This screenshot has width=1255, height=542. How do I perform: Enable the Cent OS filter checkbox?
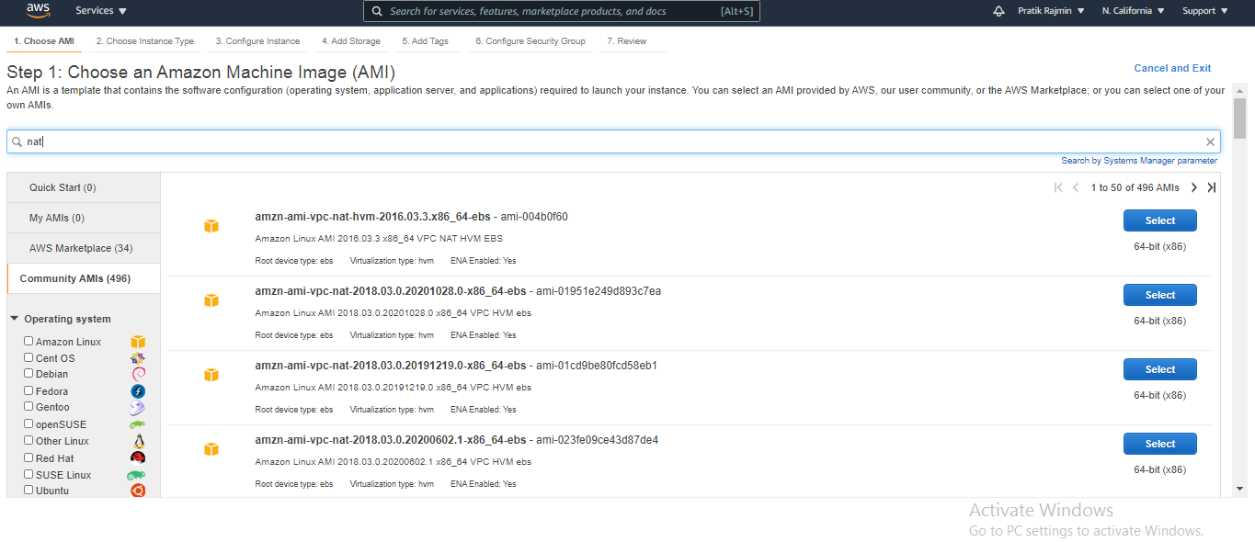29,358
